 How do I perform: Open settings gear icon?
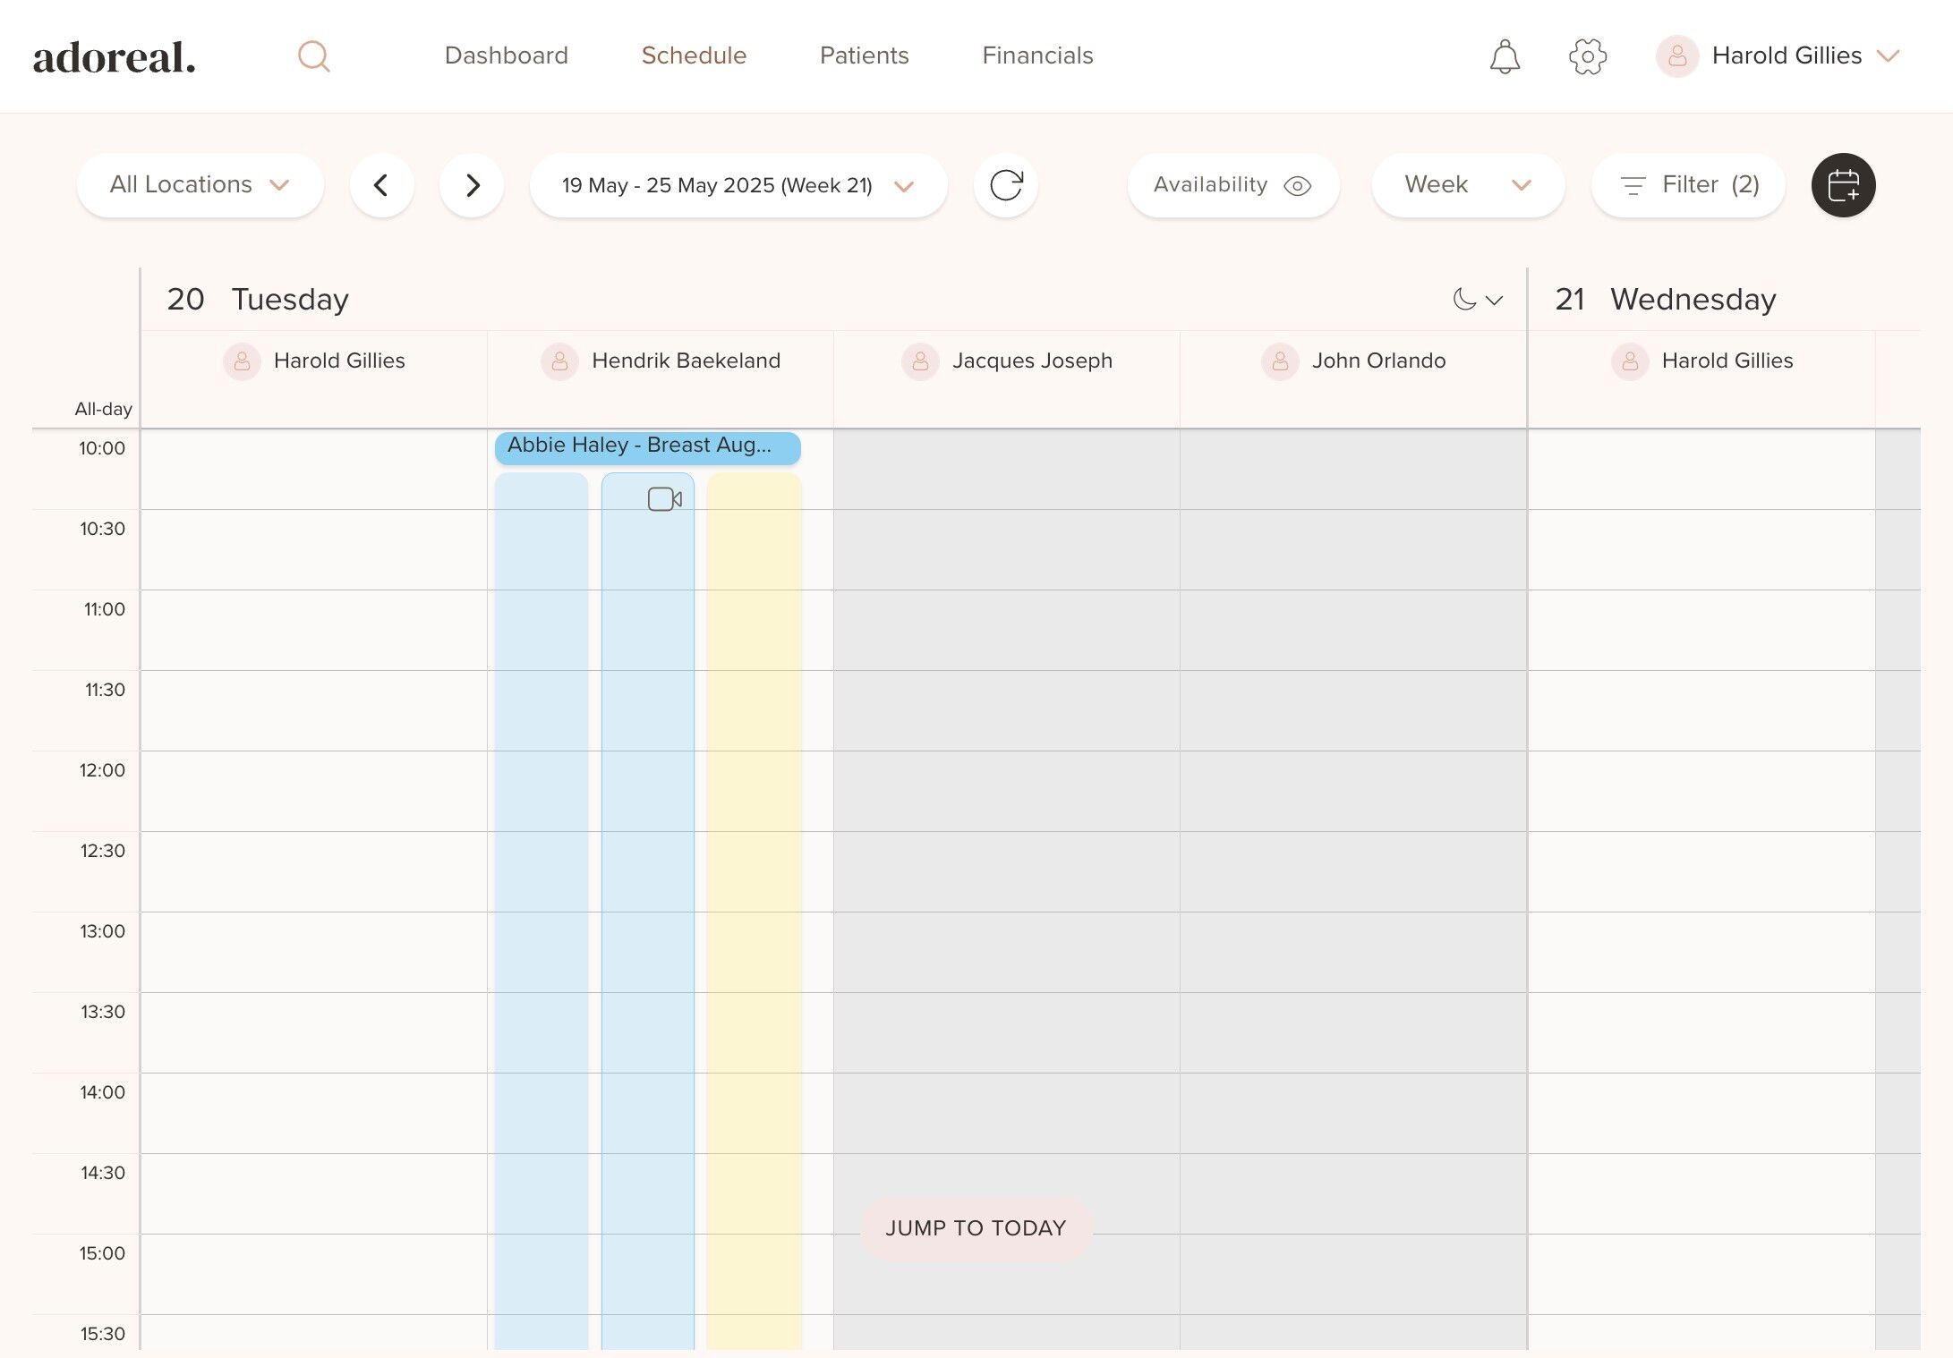coord(1588,56)
